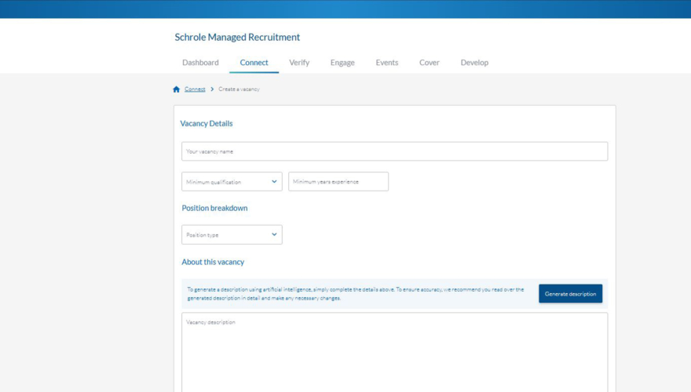The height and width of the screenshot is (392, 691).
Task: Click inside the Vacancy description textarea
Action: click(394, 353)
